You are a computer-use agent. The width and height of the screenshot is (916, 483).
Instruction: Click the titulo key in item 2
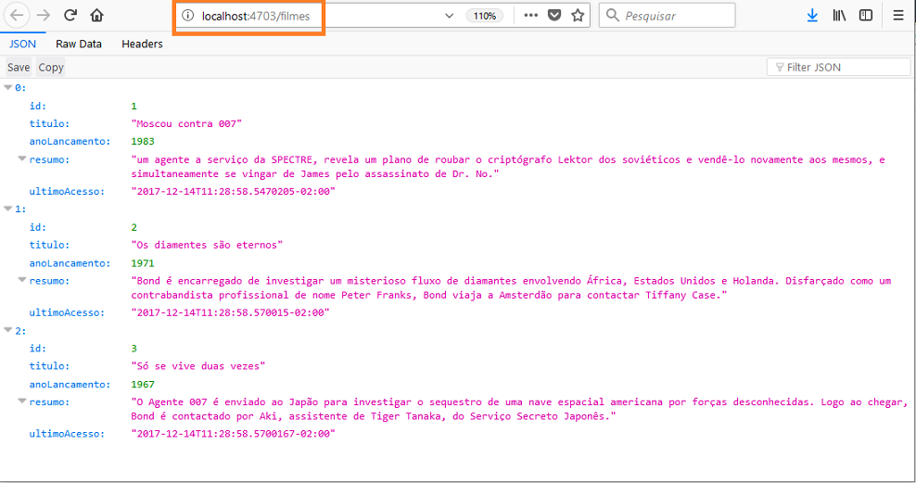point(49,365)
